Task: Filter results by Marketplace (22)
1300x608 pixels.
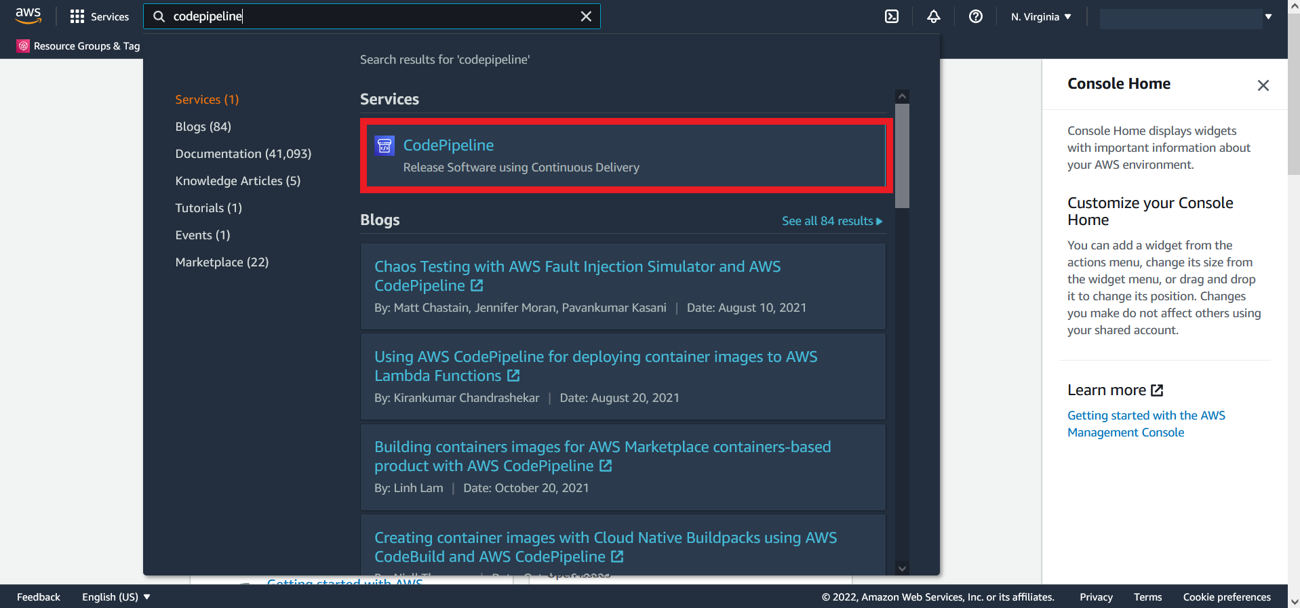Action: [x=222, y=262]
